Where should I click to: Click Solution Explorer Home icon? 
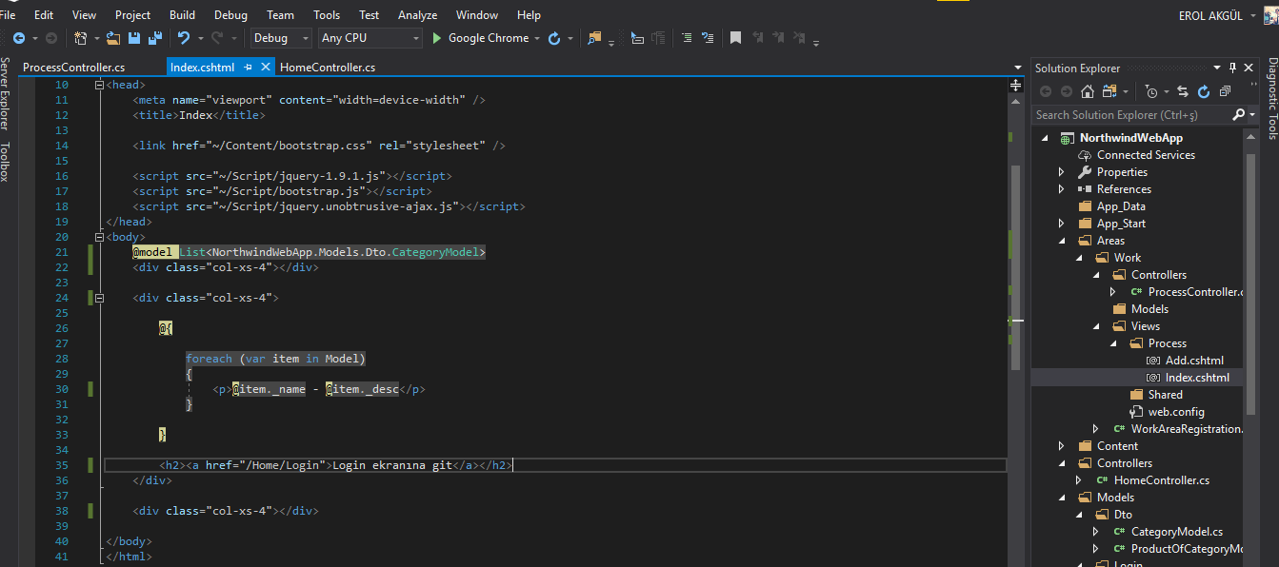(x=1088, y=91)
